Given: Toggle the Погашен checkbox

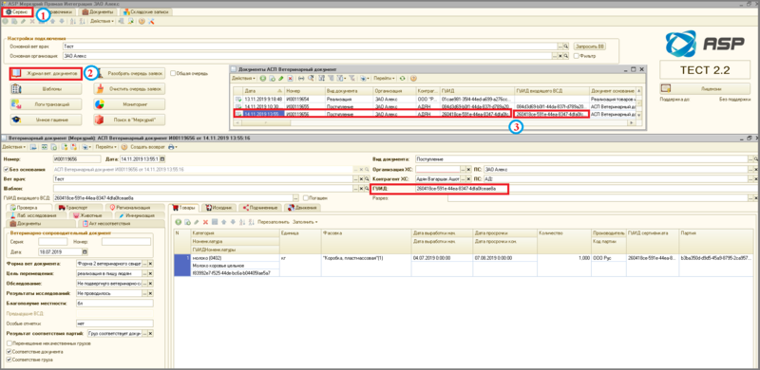Looking at the screenshot, I should 305,198.
